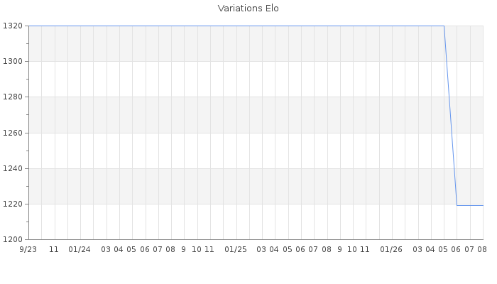Select the 1260 y-axis label
Screen dimensions: 497x284
coord(13,133)
